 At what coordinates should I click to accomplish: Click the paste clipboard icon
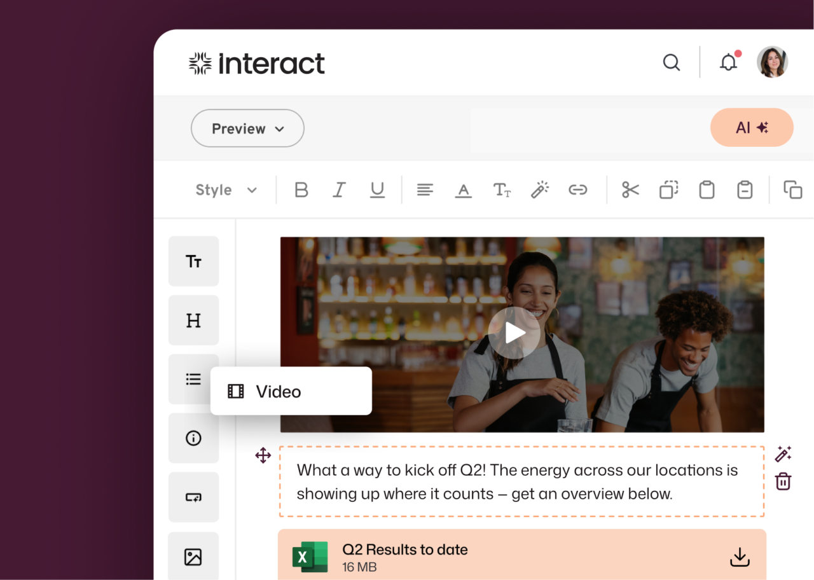(707, 190)
